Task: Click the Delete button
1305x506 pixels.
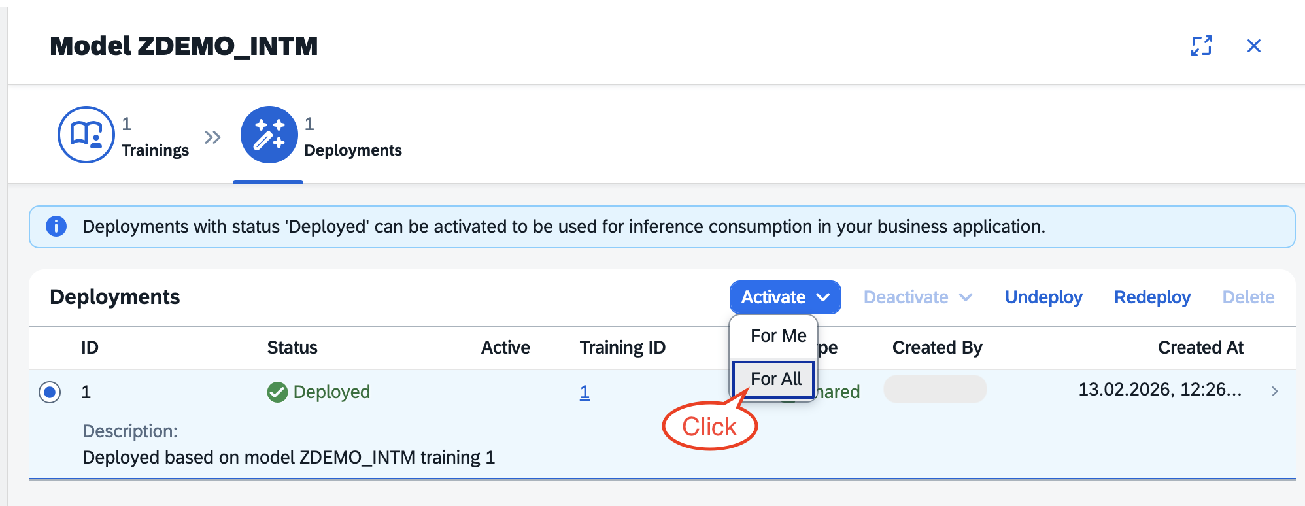Action: pyautogui.click(x=1248, y=297)
